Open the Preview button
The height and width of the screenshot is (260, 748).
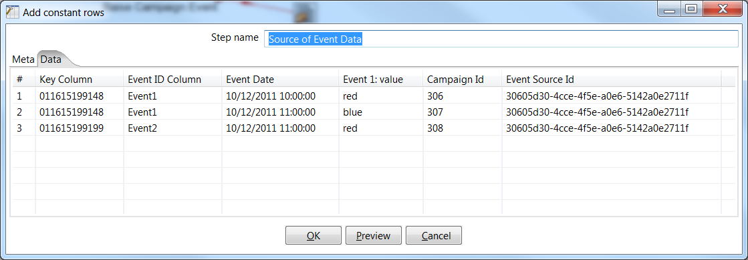pyautogui.click(x=373, y=236)
